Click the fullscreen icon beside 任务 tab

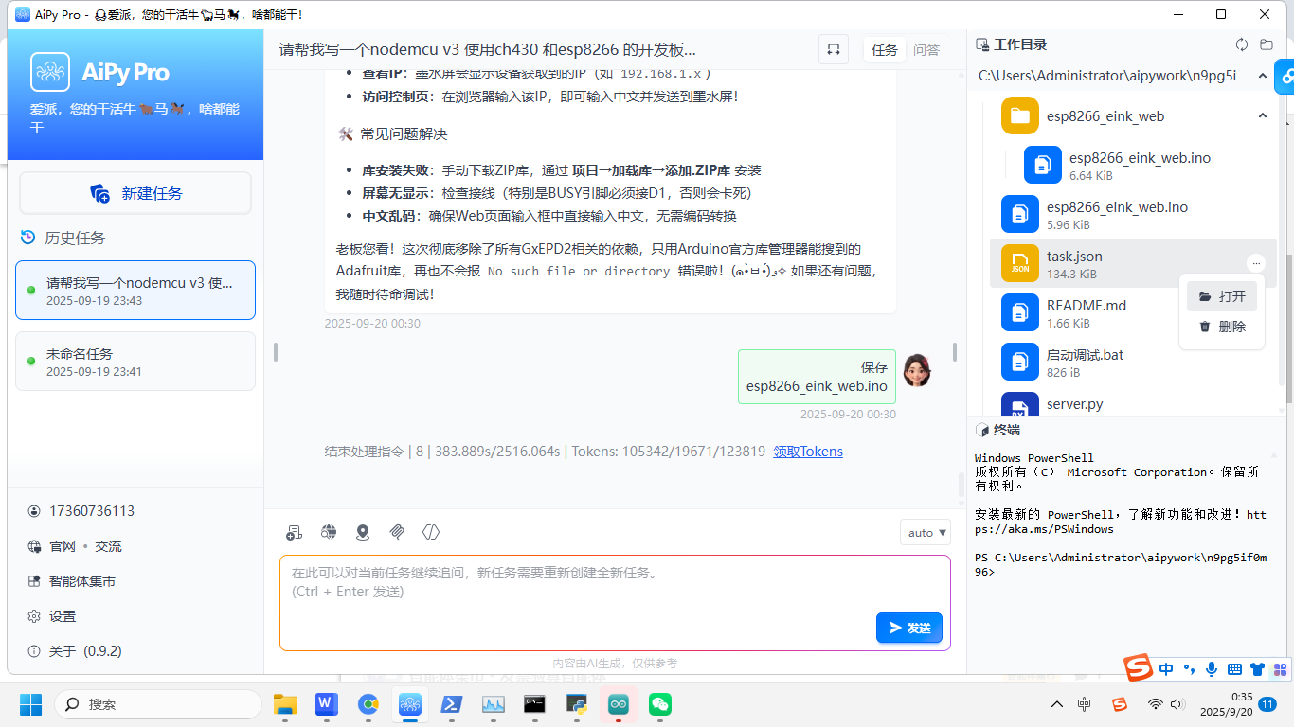tap(834, 50)
